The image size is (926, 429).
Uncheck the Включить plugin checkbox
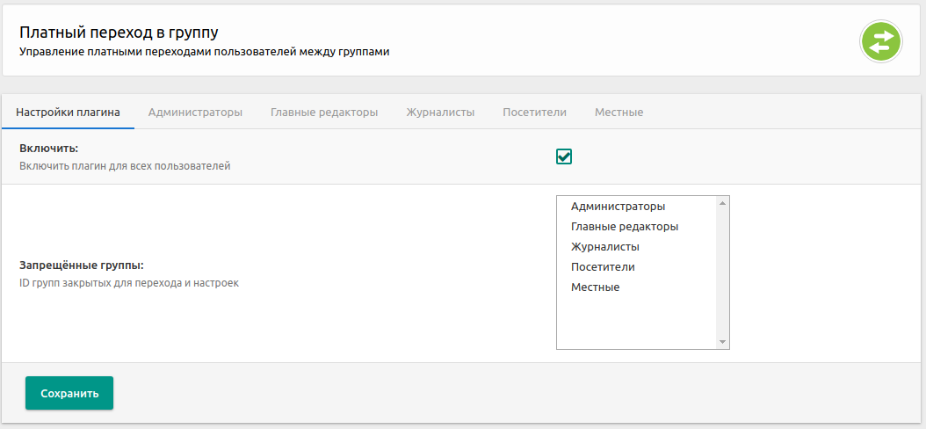pos(564,156)
